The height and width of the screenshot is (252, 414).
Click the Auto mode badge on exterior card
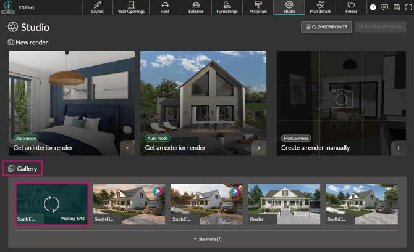[x=158, y=138]
